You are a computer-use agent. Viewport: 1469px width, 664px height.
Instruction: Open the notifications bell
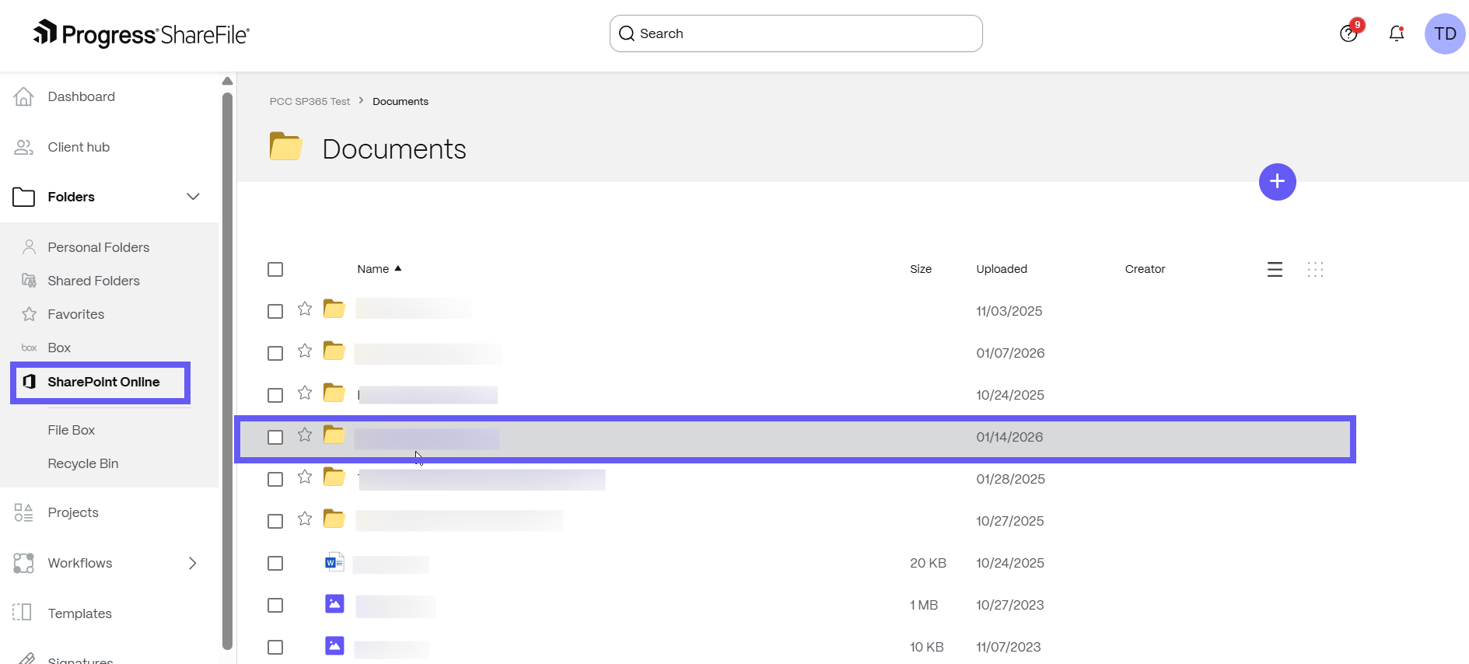tap(1396, 33)
